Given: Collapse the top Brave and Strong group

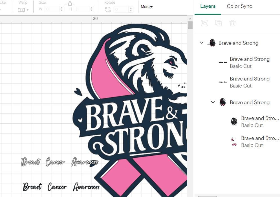Looking at the screenshot, I should [x=202, y=43].
